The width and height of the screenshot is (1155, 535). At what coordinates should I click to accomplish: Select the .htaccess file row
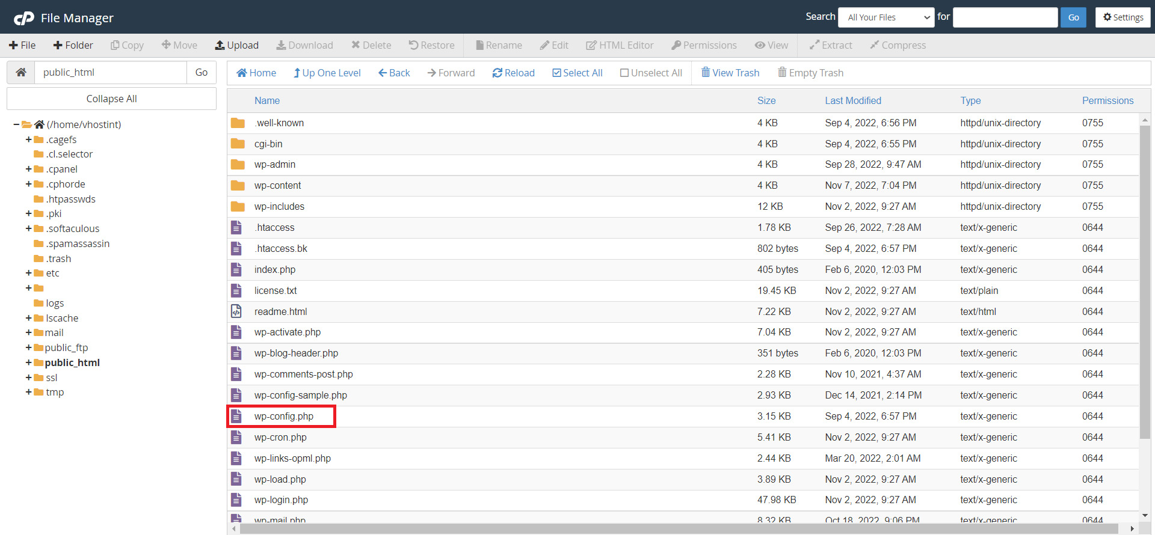[x=683, y=227]
